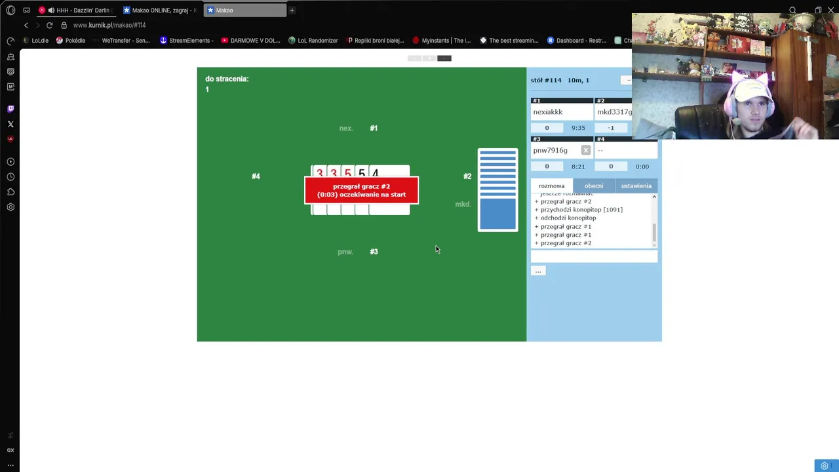This screenshot has height=472, width=839.
Task: Click the three dots button below chat
Action: [x=538, y=271]
